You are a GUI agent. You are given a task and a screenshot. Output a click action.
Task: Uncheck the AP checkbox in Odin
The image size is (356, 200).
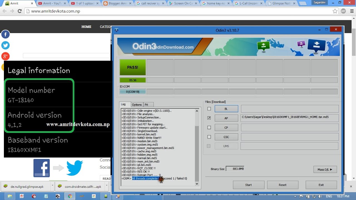point(209,118)
